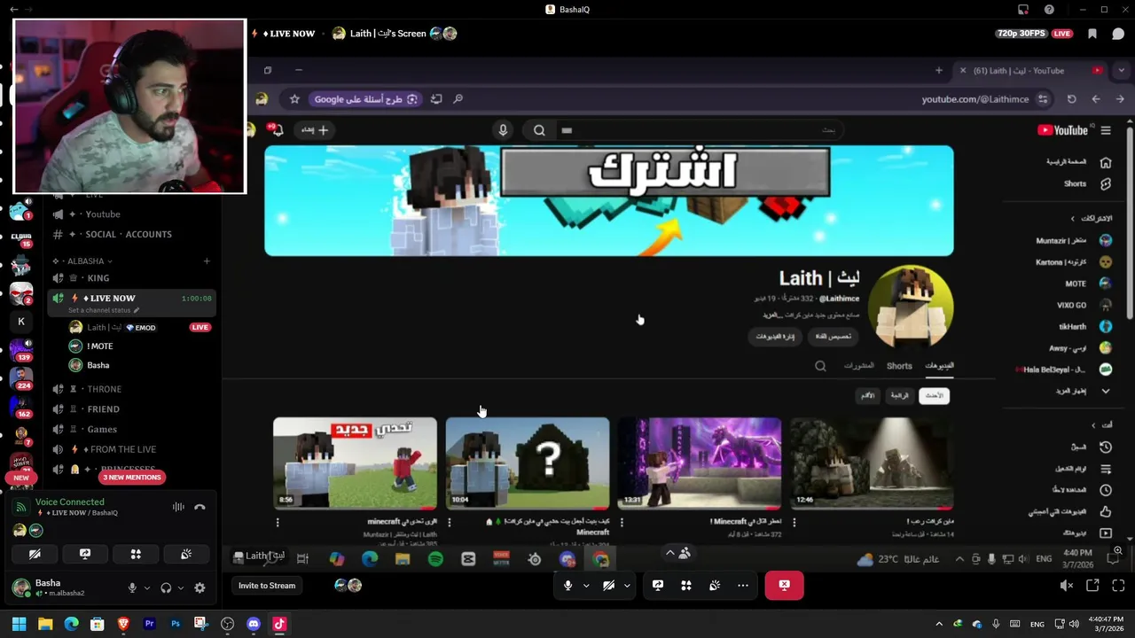The width and height of the screenshot is (1135, 638).
Task: Open Photoshop from Windows taskbar
Action: (x=175, y=624)
